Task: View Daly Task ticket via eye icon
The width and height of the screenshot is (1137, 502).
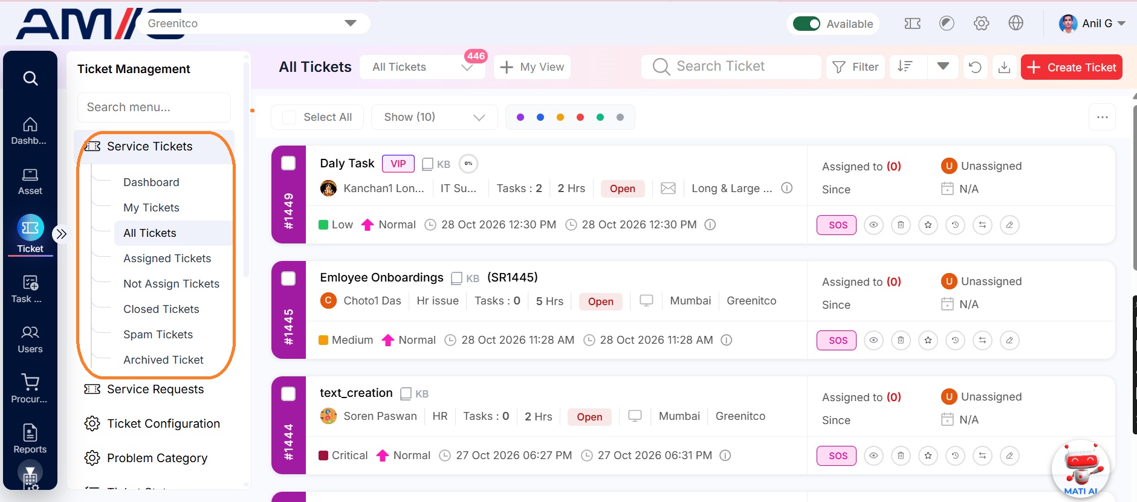Action: 873,225
